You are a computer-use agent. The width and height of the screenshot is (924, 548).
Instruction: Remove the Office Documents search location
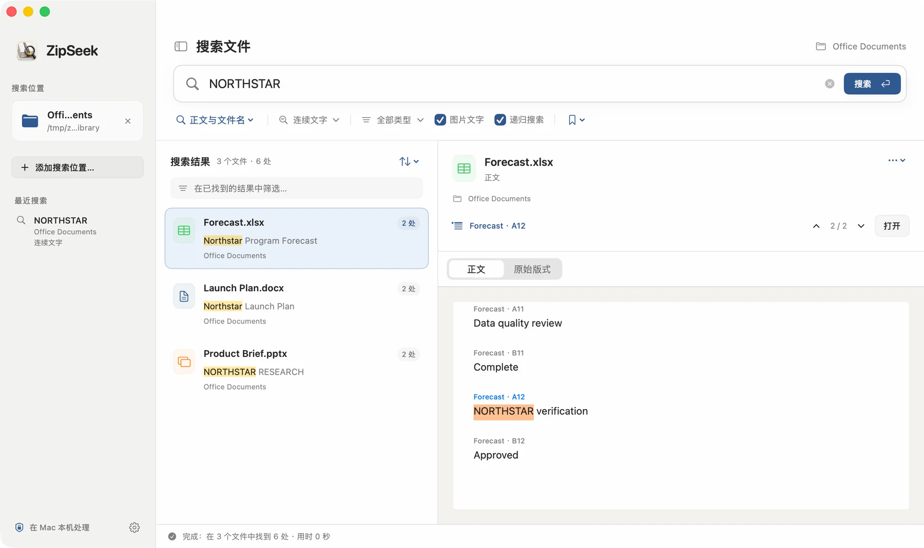pyautogui.click(x=128, y=121)
